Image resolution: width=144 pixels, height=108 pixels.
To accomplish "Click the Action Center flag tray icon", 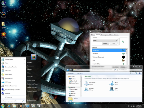I will coord(129,106).
